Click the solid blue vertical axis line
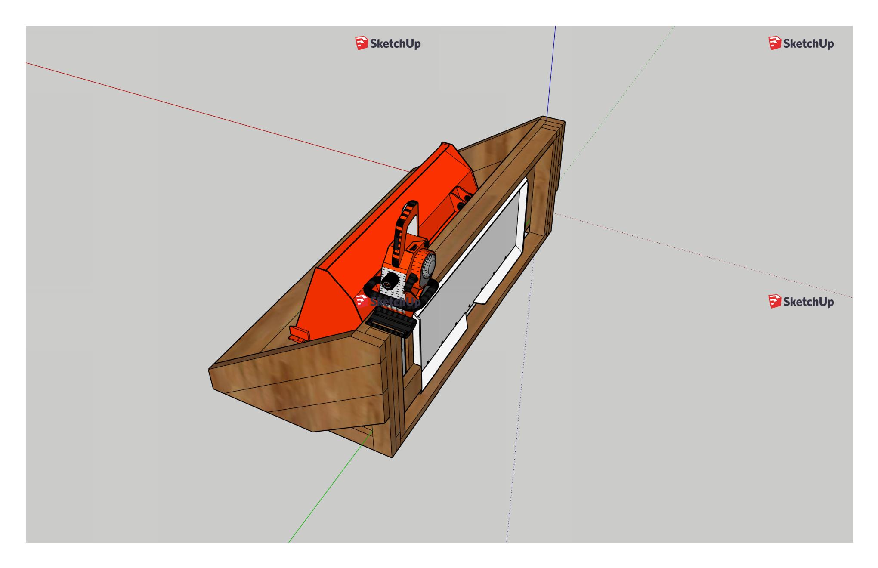This screenshot has height=568, width=878. click(x=551, y=73)
